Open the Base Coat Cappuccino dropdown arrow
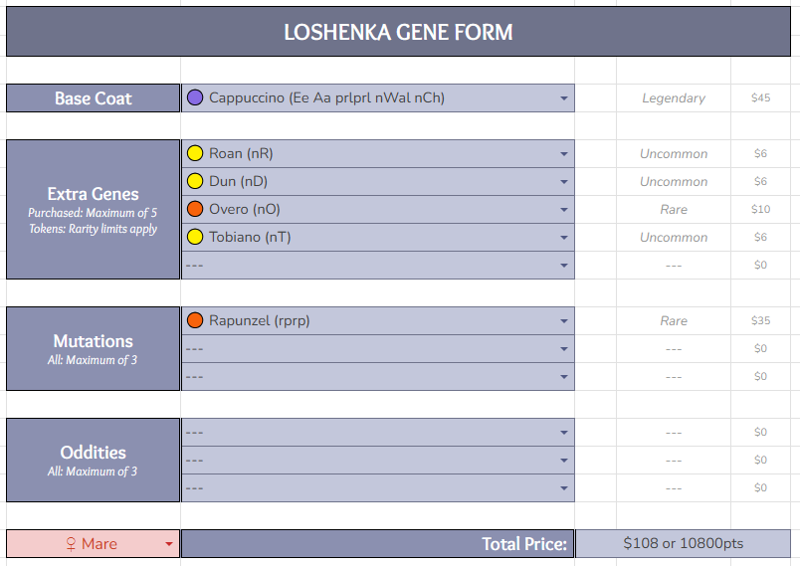 [564, 98]
